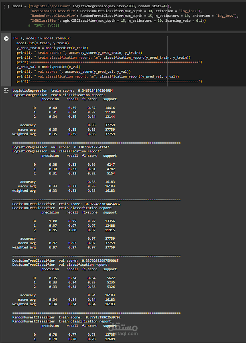Click the XGBClassifier definition line

tap(118, 21)
